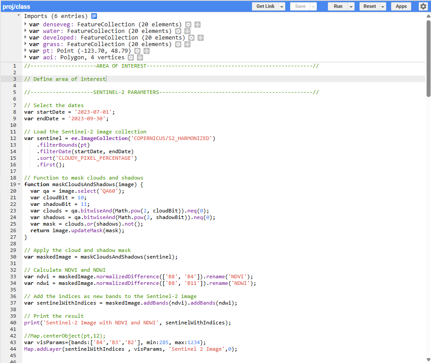Click the updateMask call on line 26
The width and height of the screenshot is (431, 363).
(x=87, y=230)
